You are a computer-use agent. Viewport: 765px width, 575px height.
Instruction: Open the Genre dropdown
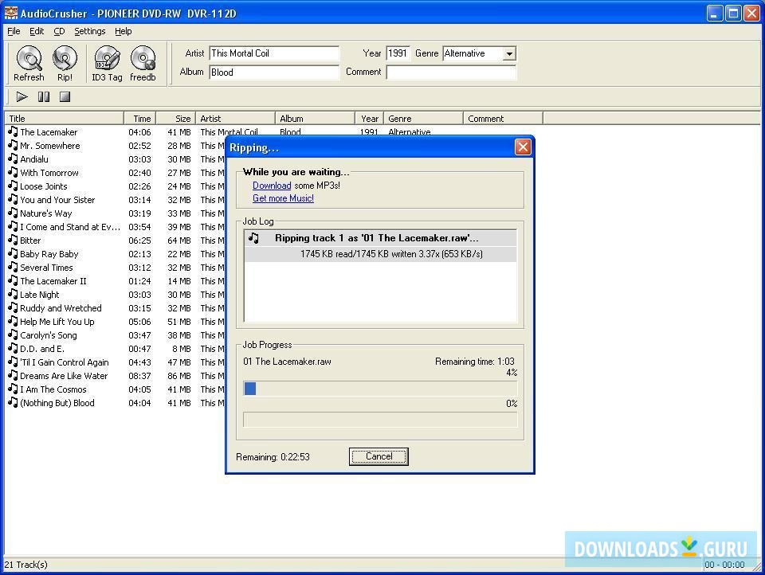[509, 53]
